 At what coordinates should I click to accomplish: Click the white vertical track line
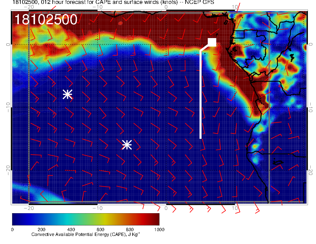pos(200,96)
